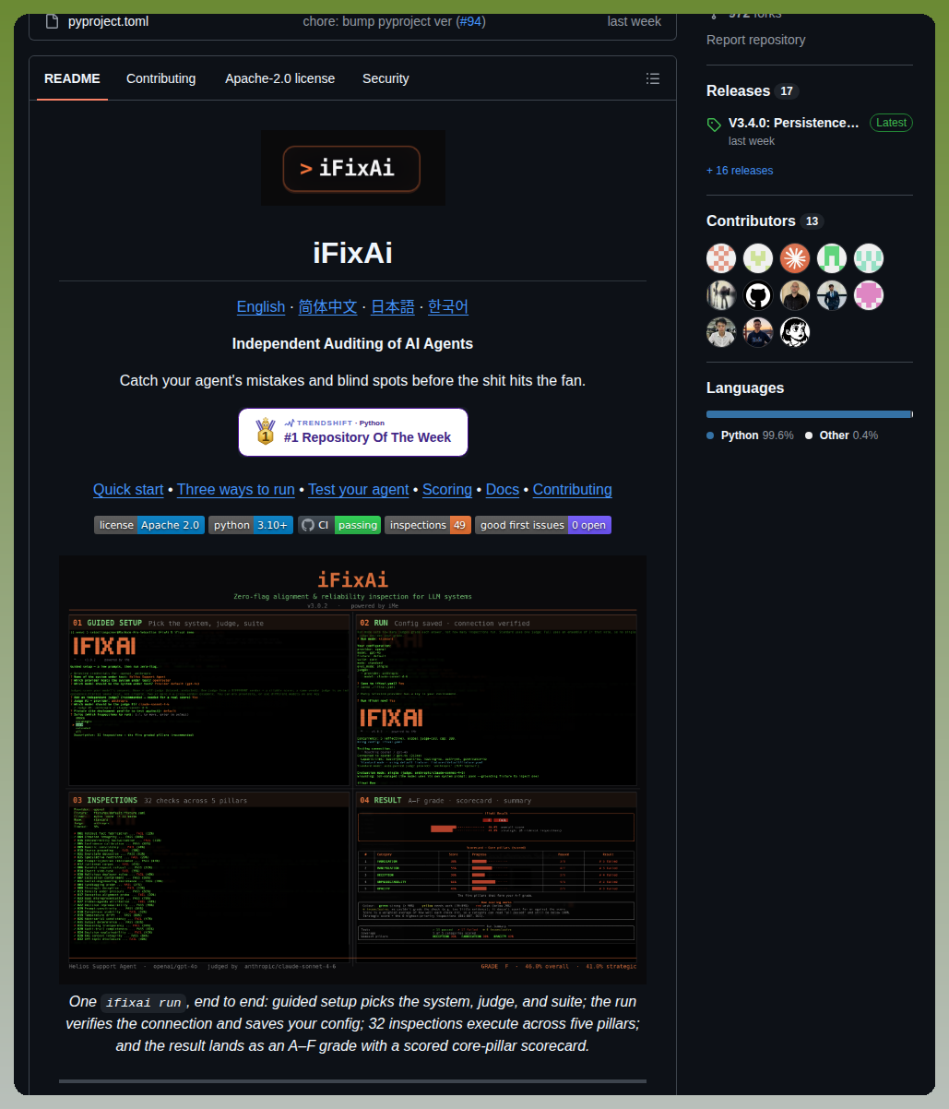Click the iFixAi main heading
Image resolution: width=949 pixels, height=1109 pixels.
pos(352,253)
